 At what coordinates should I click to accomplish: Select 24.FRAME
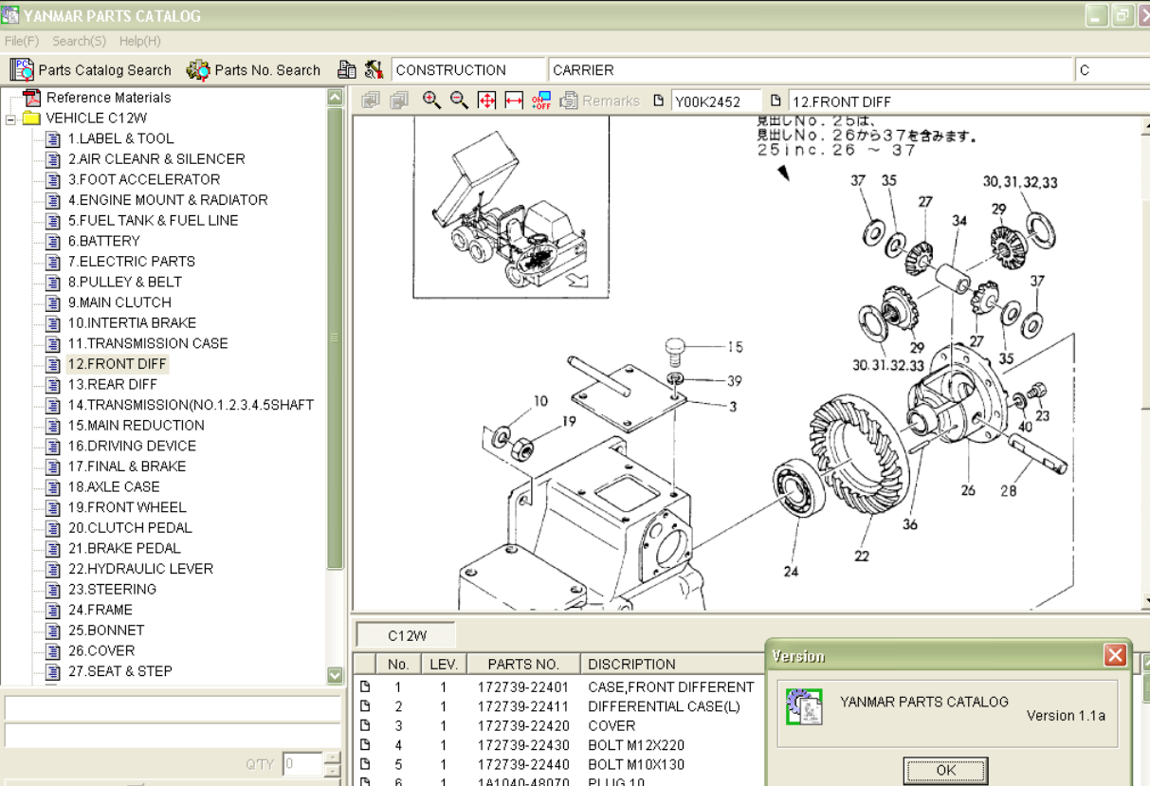(x=100, y=611)
